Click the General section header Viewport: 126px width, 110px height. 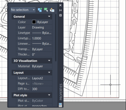pyautogui.click(x=32, y=17)
